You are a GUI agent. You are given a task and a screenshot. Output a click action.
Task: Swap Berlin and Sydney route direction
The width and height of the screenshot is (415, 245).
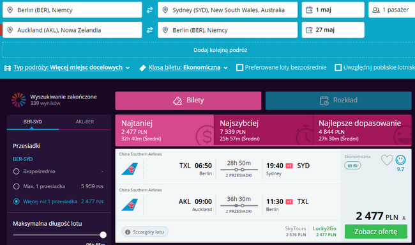pos(150,10)
